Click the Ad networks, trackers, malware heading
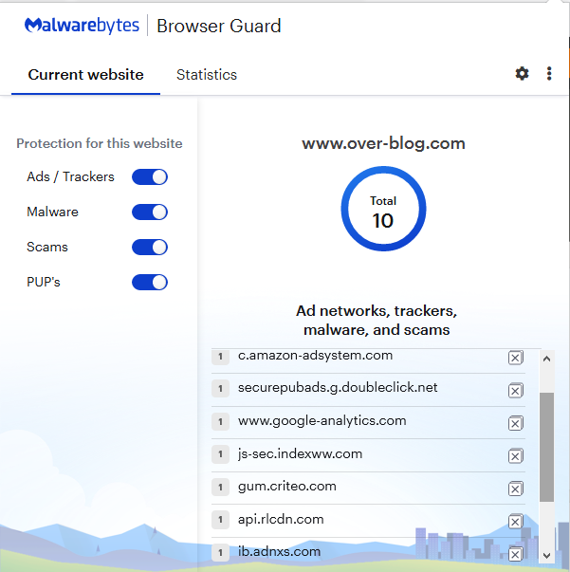This screenshot has height=572, width=570. point(377,321)
